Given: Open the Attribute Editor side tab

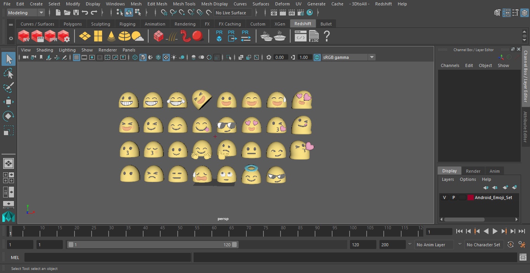Looking at the screenshot, I should (x=526, y=127).
